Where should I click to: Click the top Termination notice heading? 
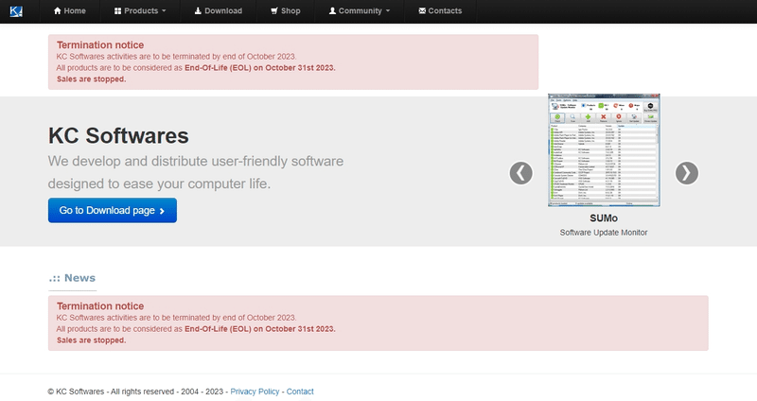pos(100,44)
